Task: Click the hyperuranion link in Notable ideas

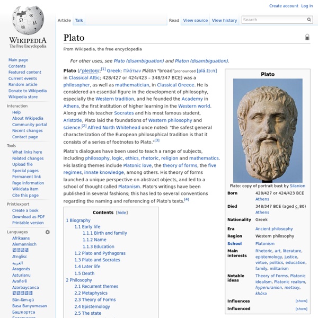Action: pos(269,288)
